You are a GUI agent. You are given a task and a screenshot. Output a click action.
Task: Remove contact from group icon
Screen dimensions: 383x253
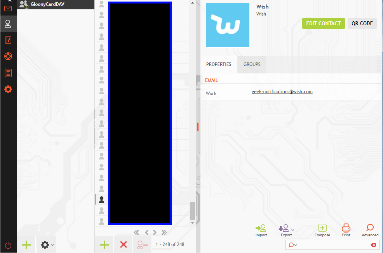(142, 245)
